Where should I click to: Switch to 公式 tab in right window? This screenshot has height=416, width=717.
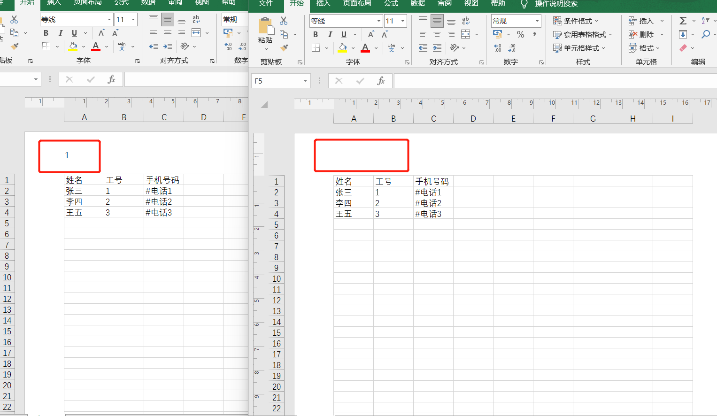point(391,4)
